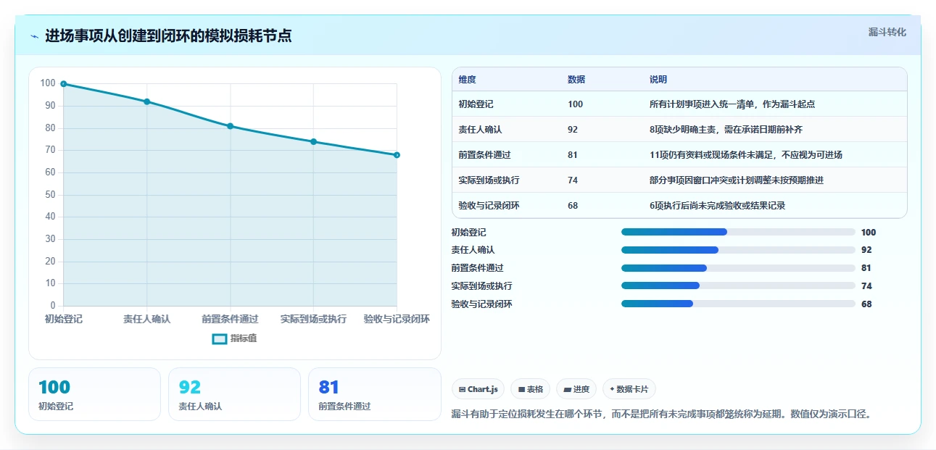Click the chart data point for 责任人确认
936x450 pixels.
(147, 101)
